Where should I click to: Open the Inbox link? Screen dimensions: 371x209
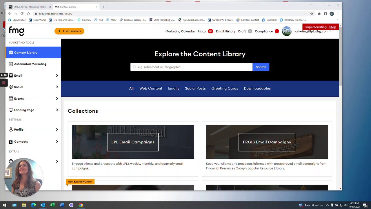[x=202, y=31]
